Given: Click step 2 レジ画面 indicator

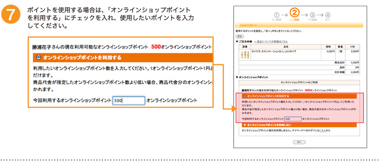Looking at the screenshot, I should [x=295, y=15].
